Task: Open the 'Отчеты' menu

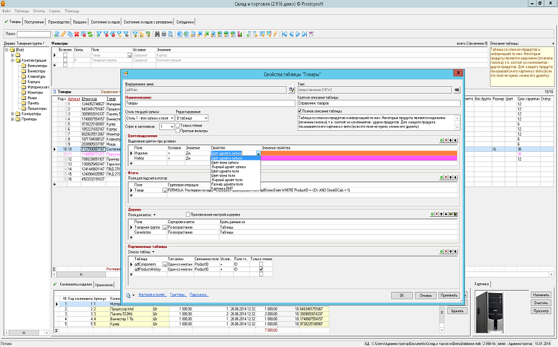Action: pyautogui.click(x=40, y=11)
